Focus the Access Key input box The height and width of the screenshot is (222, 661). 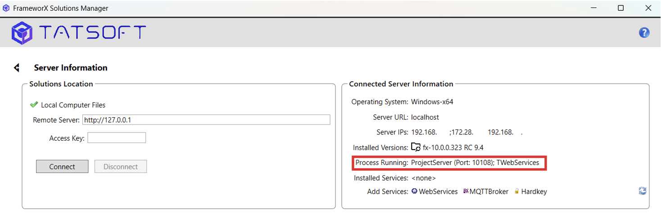pos(117,138)
